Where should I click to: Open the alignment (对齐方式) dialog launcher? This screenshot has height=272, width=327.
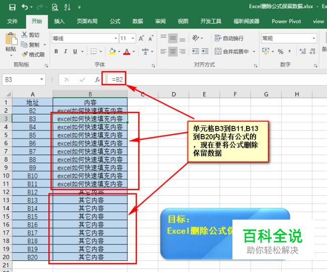256,66
